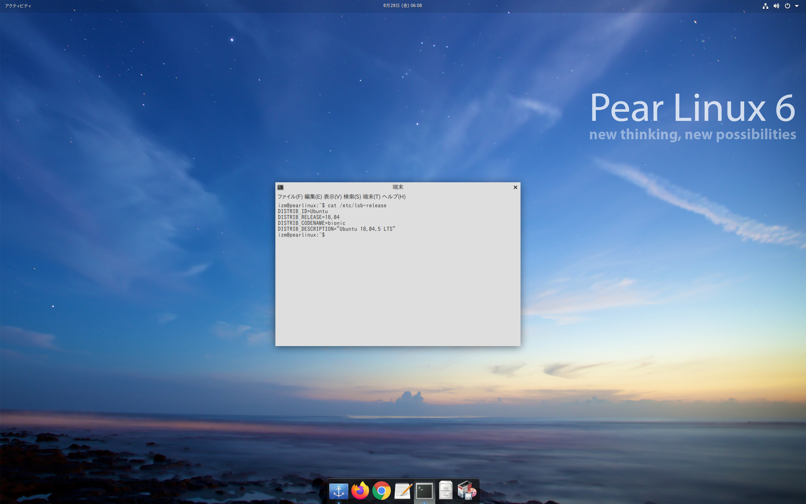This screenshot has width=806, height=504.
Task: Launch Google Chrome from the dock
Action: (x=382, y=491)
